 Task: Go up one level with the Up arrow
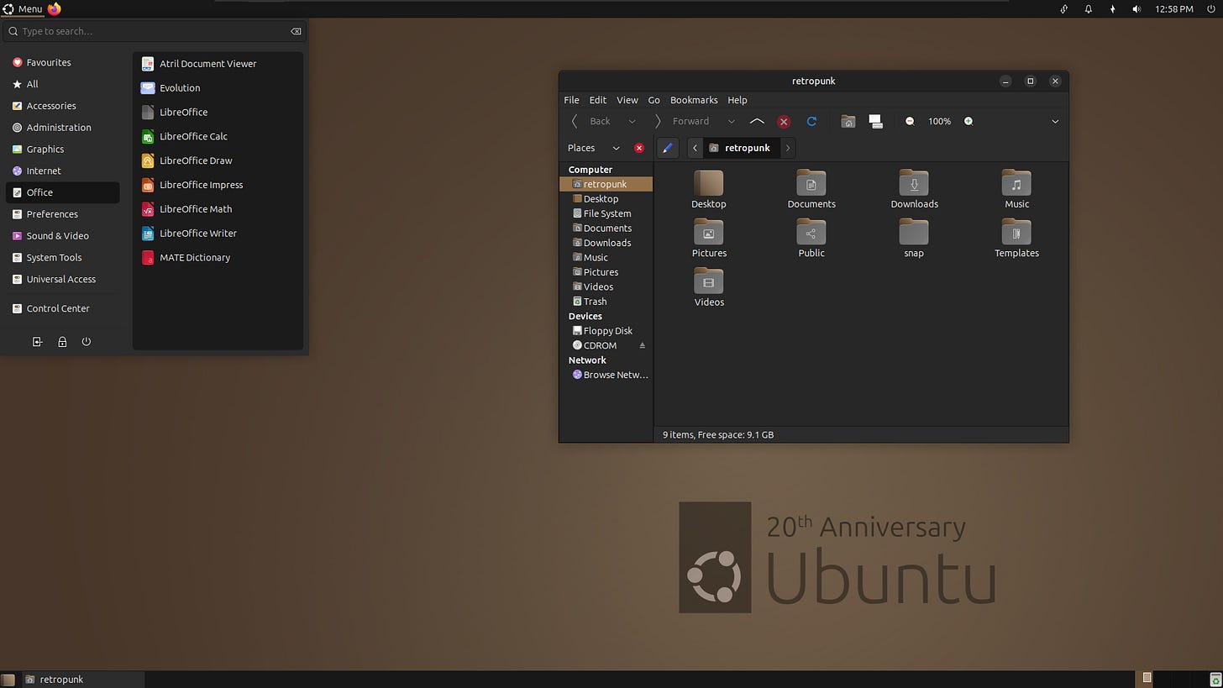tap(756, 122)
